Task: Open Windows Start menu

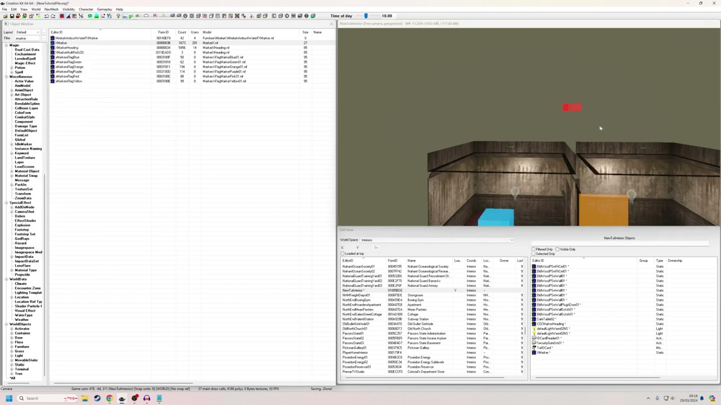Action: pos(9,398)
